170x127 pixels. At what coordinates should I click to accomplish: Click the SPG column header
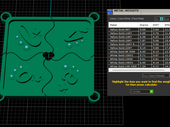(x=167, y=25)
